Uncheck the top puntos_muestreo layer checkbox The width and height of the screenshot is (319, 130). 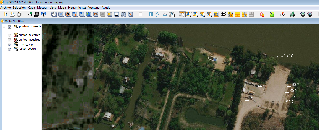coord(10,27)
